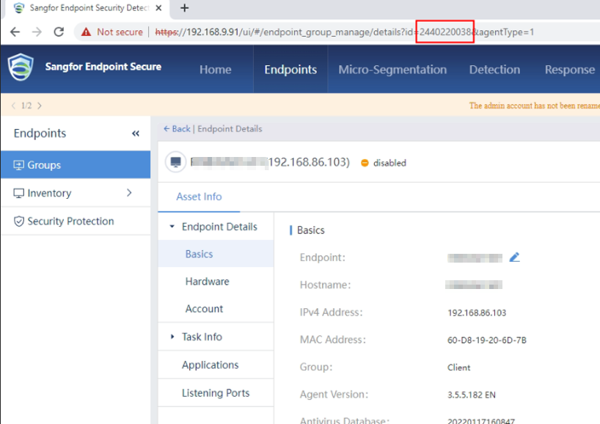Switch to the Micro-Segmentation menu

392,70
